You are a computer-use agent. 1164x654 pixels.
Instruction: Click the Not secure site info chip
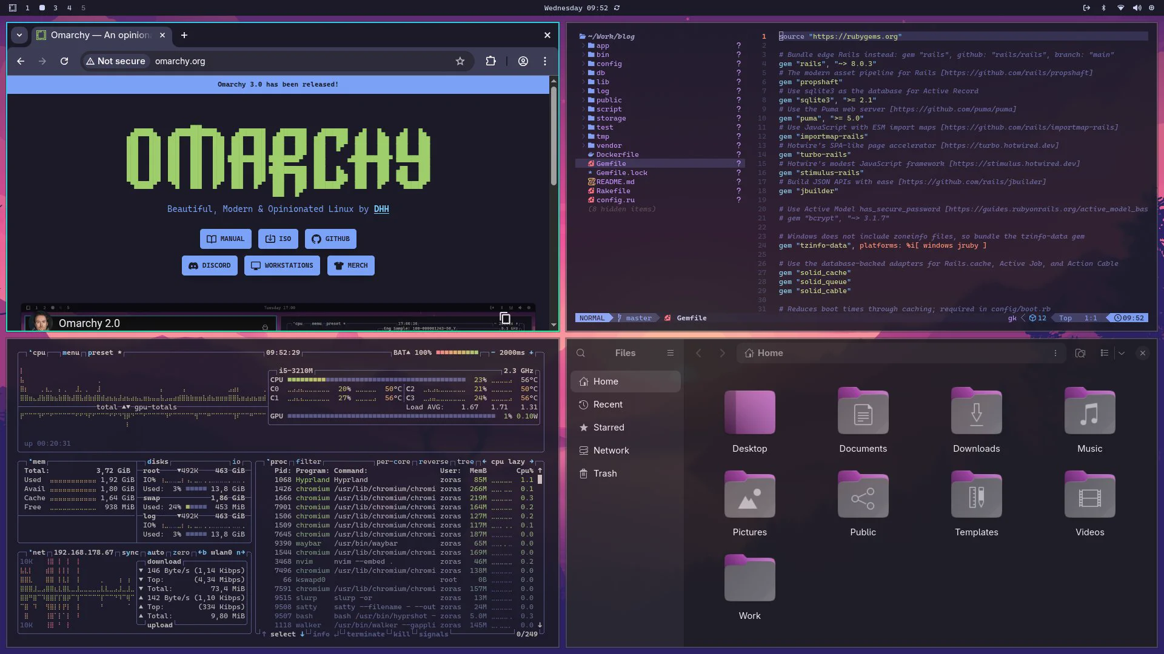[116, 61]
